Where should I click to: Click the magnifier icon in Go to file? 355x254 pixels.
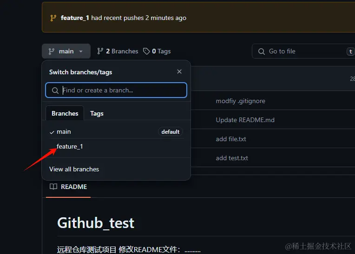click(262, 52)
